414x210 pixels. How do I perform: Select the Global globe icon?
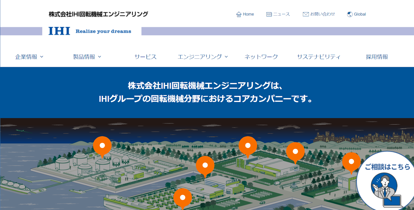pyautogui.click(x=350, y=14)
